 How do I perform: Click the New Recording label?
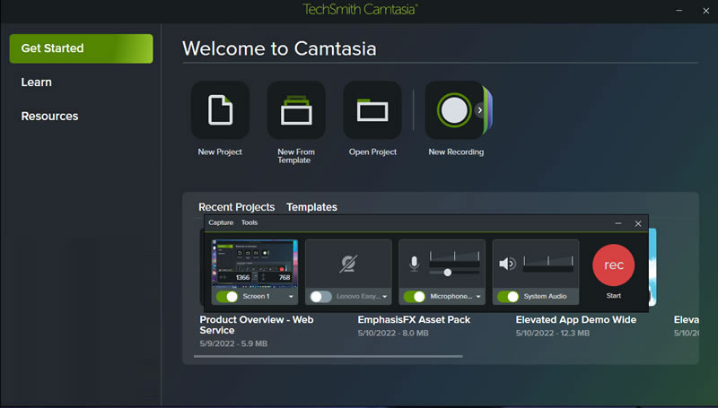456,152
